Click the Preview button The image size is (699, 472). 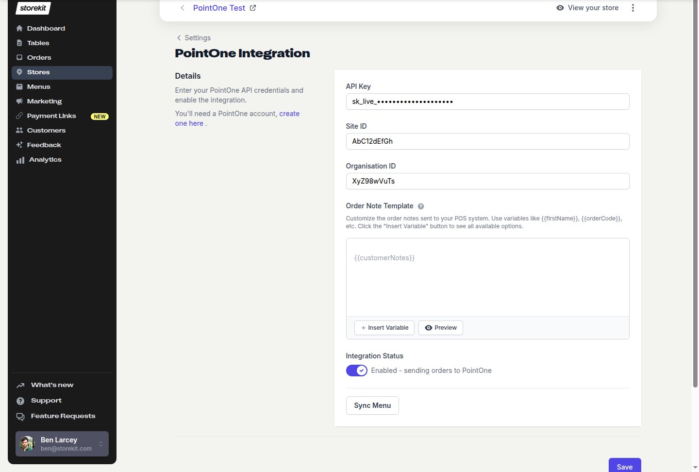[x=441, y=328]
